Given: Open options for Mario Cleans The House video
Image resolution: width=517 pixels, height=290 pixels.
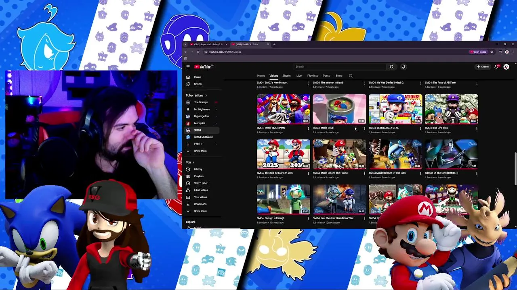Looking at the screenshot, I should pyautogui.click(x=365, y=174).
